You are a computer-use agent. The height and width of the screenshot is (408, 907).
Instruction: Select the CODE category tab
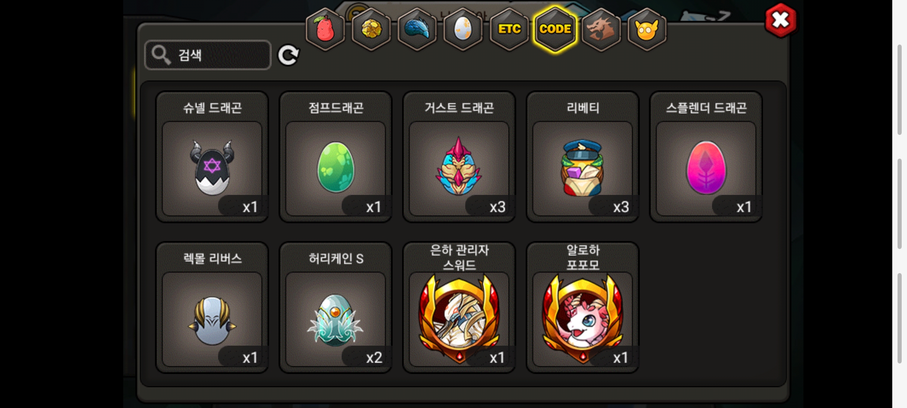click(x=555, y=29)
